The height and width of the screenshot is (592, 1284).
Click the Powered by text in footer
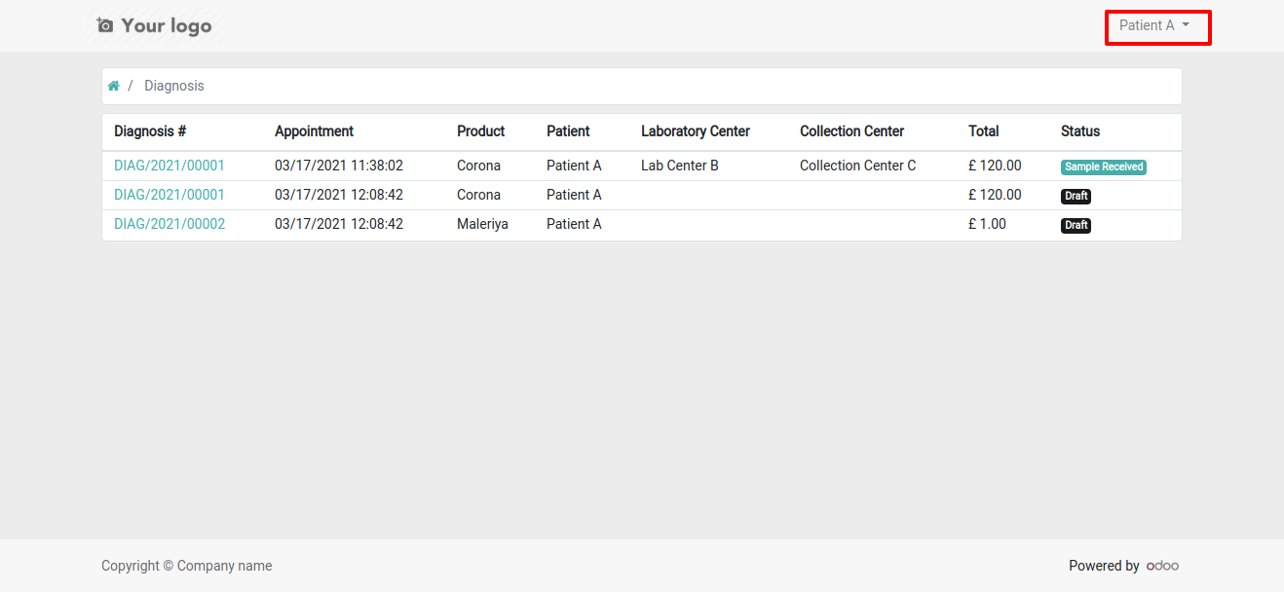(1104, 566)
